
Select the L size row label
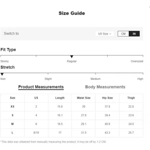pyautogui.click(x=12, y=132)
